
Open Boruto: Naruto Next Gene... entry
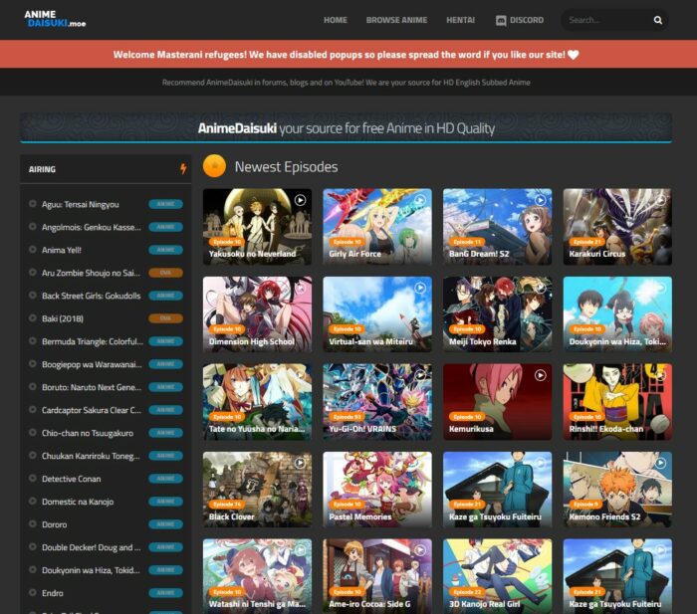tap(92, 387)
